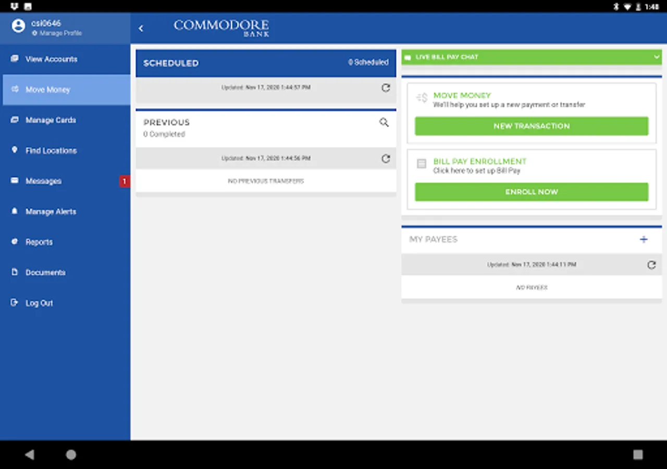The height and width of the screenshot is (469, 667).
Task: Open the Reports menu item
Action: 65,242
